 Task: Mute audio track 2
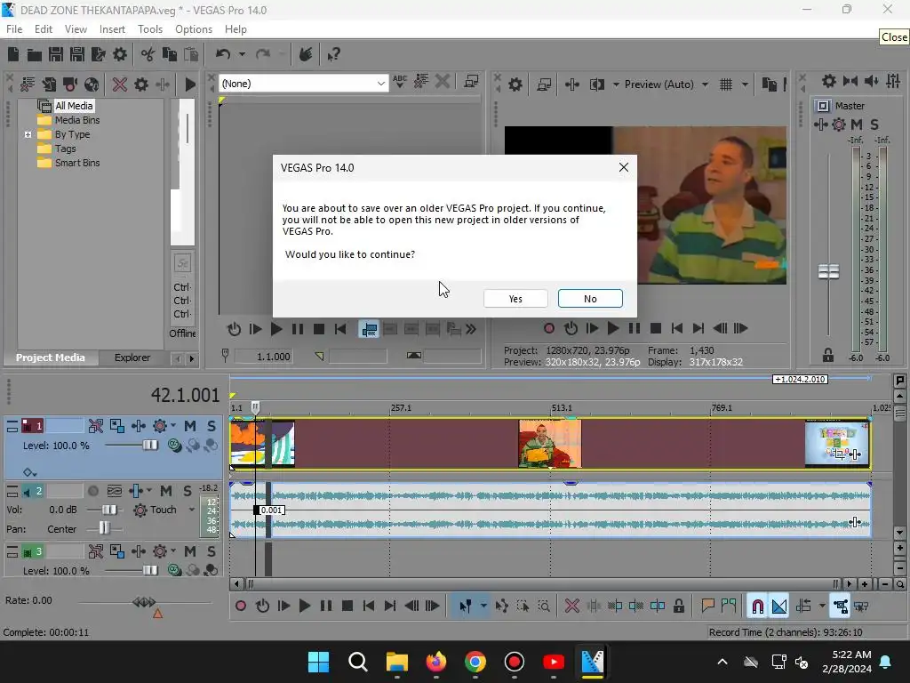tap(166, 491)
